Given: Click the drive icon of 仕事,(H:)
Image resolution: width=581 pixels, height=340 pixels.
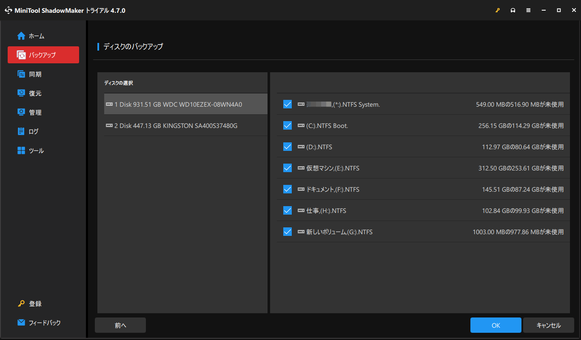Looking at the screenshot, I should coord(301,210).
